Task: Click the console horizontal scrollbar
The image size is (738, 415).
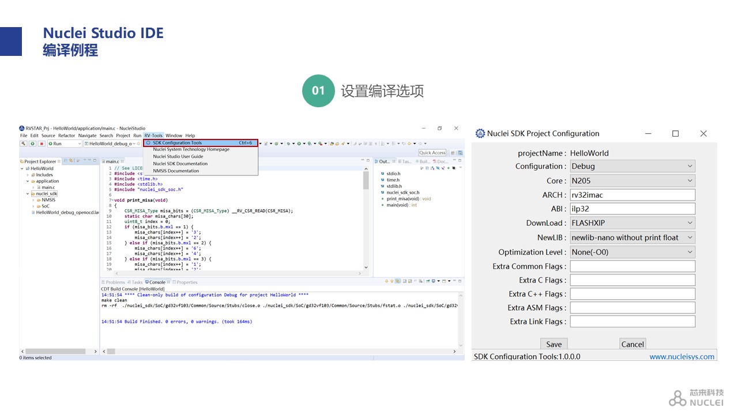Action: click(x=280, y=351)
